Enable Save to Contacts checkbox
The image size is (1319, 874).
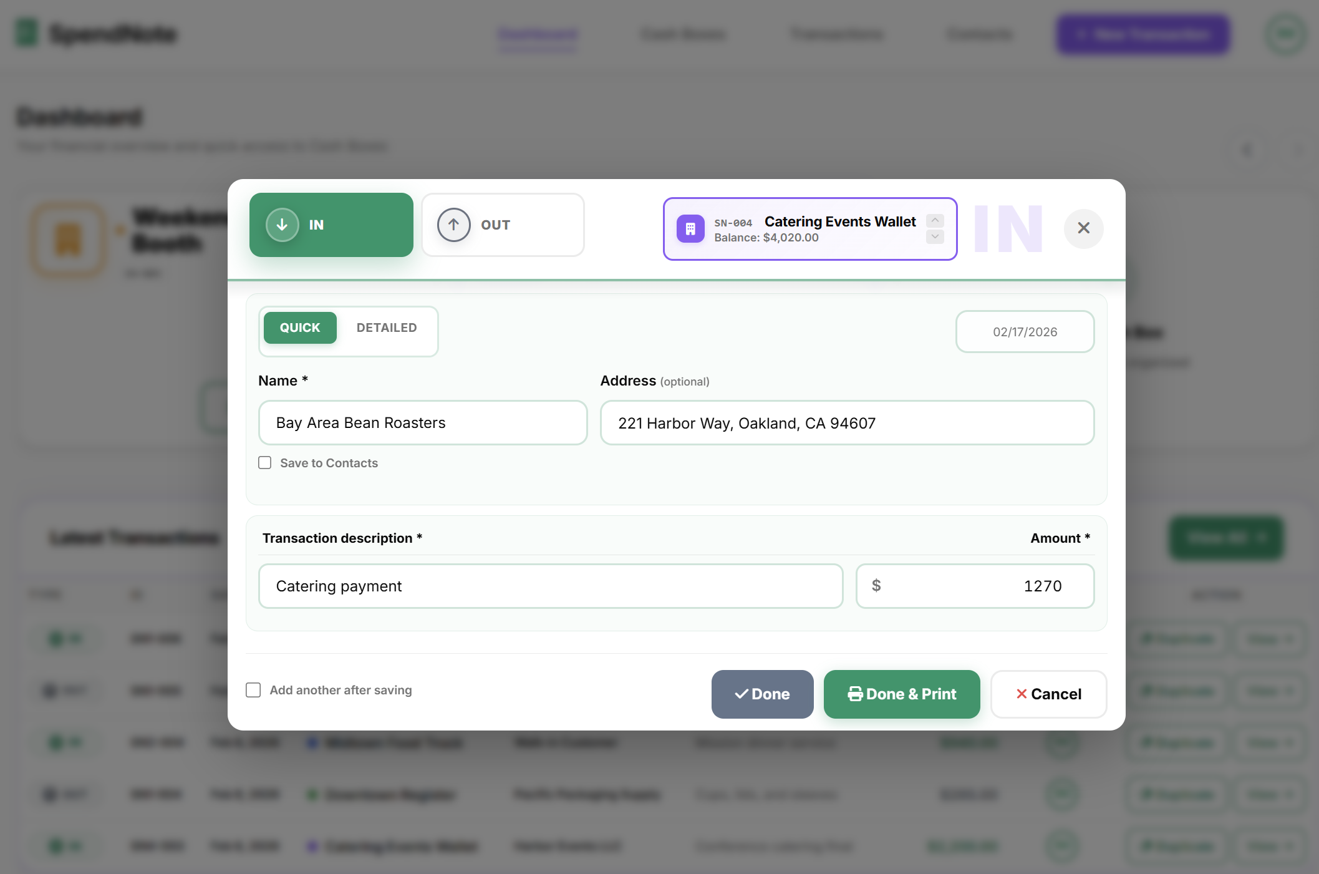264,462
